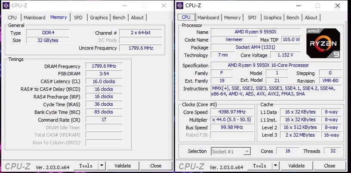This screenshot has width=351, height=173.
Task: Click the VMR-B0 revision value
Action: tap(330, 81)
